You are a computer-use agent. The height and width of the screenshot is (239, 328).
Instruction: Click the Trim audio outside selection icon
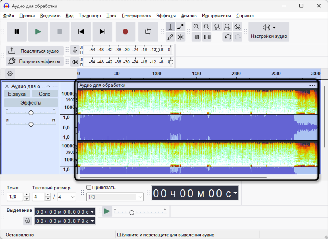coord(196,37)
